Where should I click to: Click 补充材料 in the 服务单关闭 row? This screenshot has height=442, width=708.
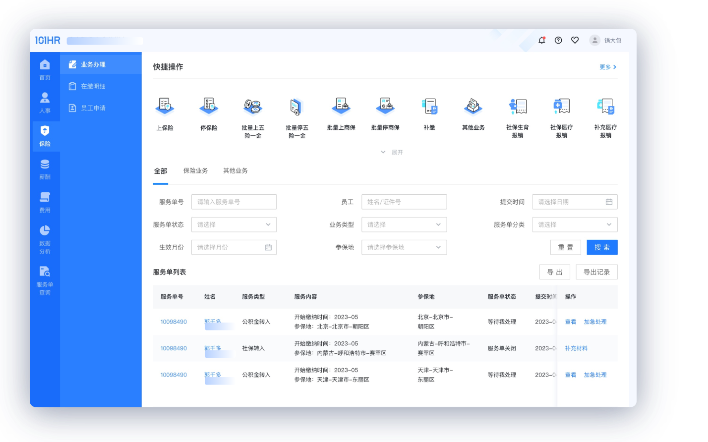576,348
